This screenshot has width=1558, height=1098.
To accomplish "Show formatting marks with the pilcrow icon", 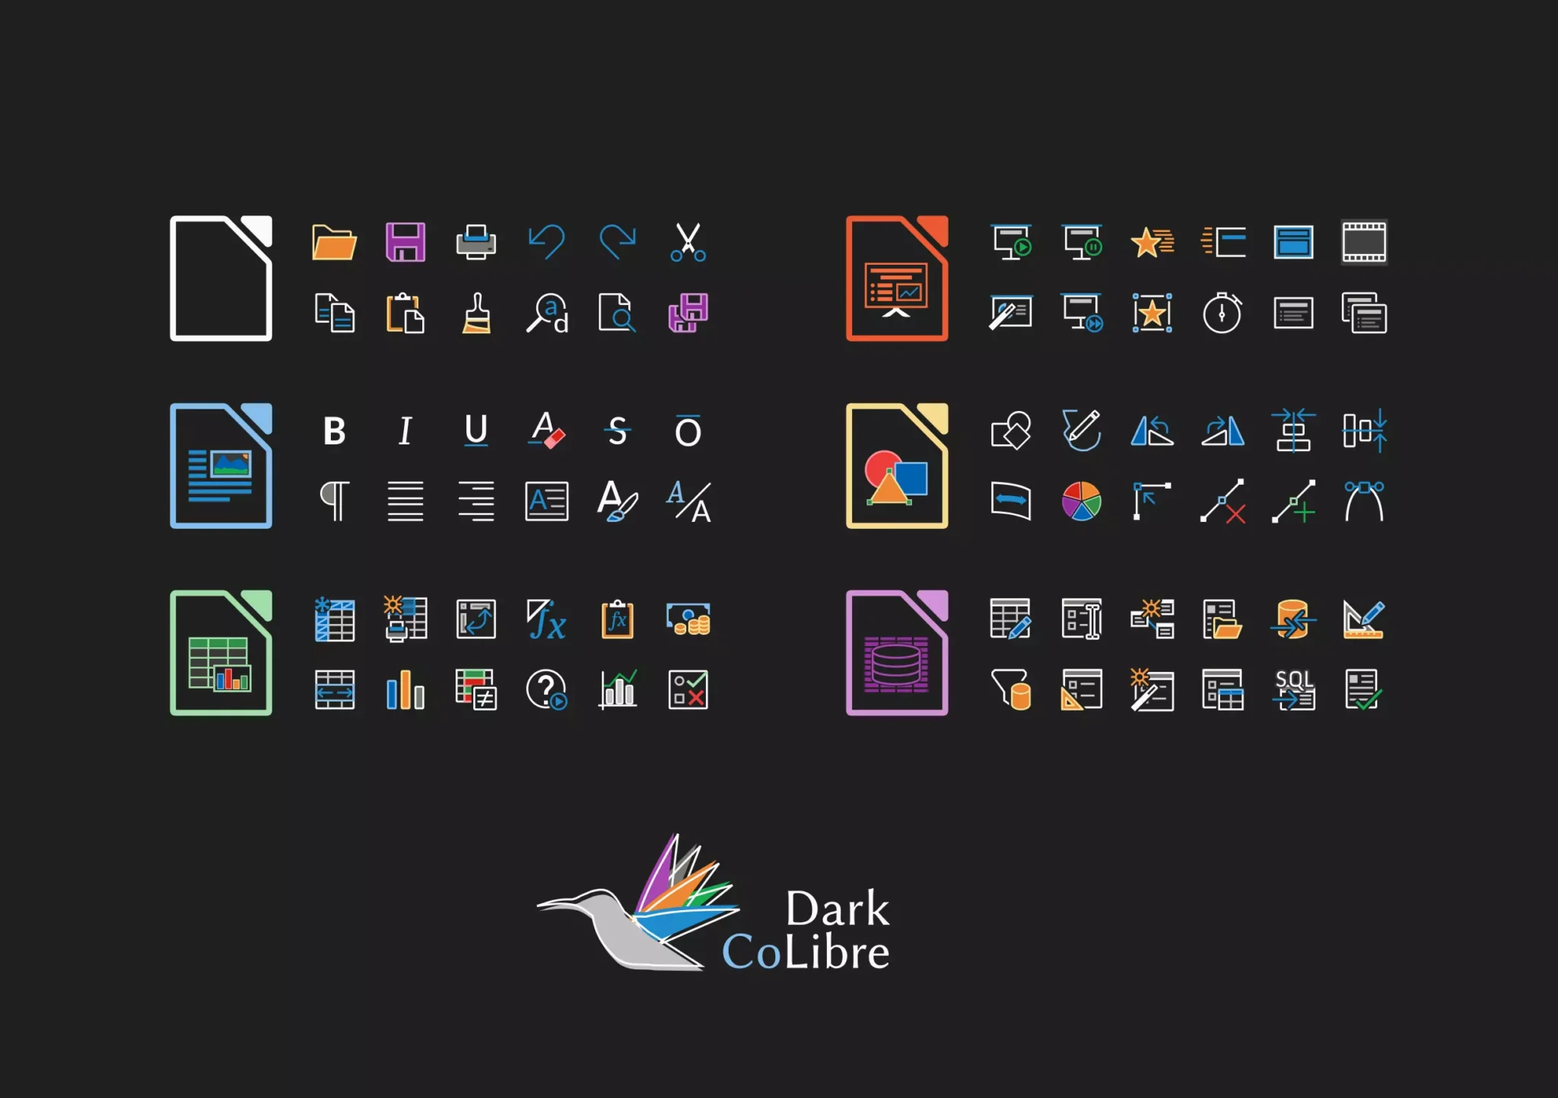I will coord(335,501).
